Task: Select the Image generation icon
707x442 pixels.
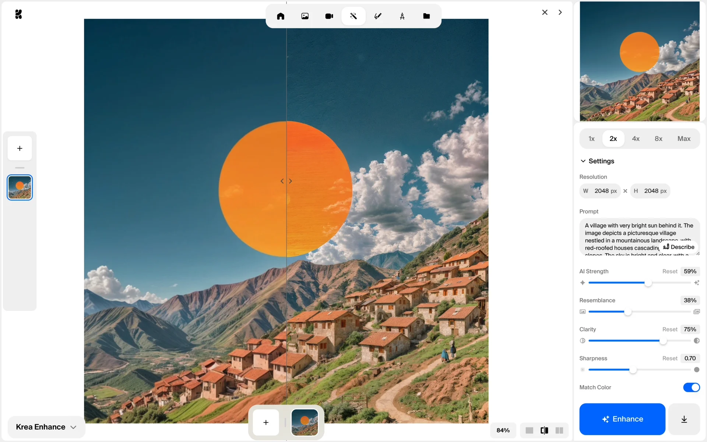Action: click(x=305, y=16)
